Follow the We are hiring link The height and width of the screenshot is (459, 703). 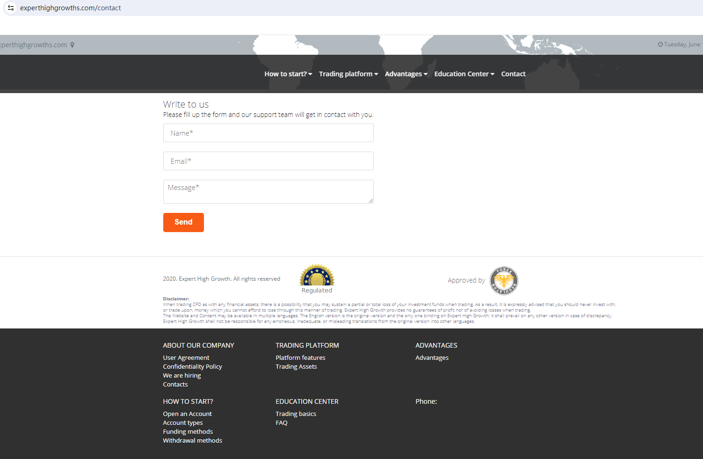coord(182,376)
